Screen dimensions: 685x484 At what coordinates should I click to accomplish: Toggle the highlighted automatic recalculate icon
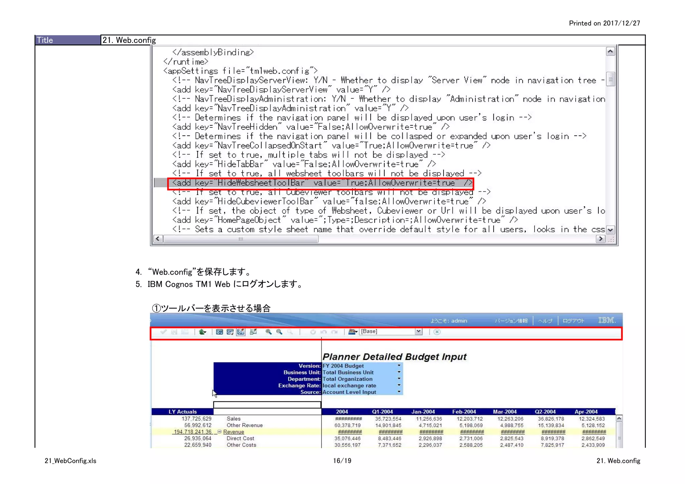pyautogui.click(x=241, y=332)
